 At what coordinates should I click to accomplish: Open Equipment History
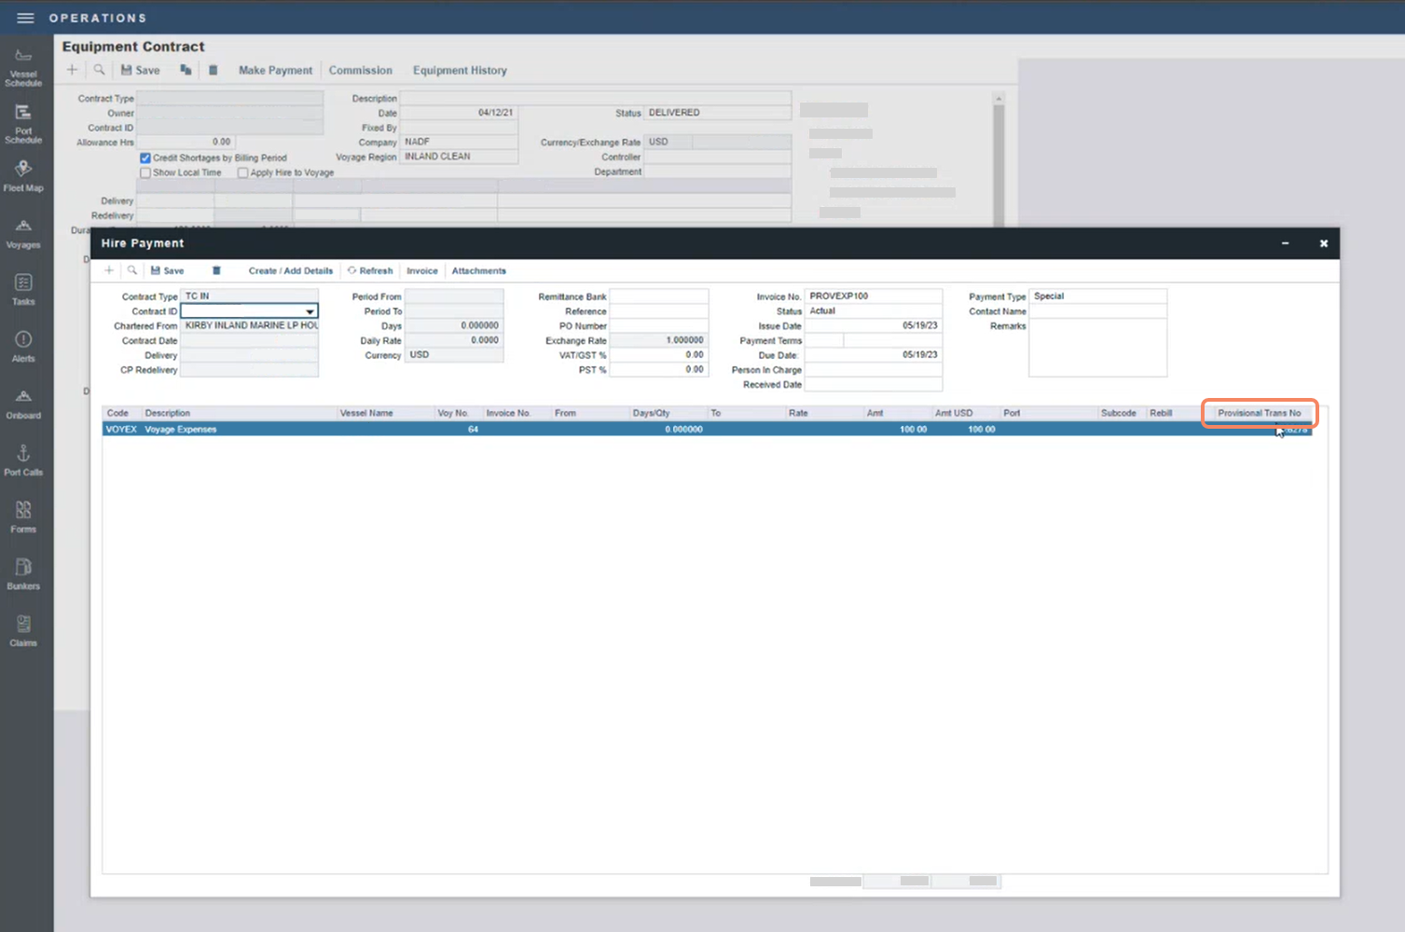click(460, 70)
